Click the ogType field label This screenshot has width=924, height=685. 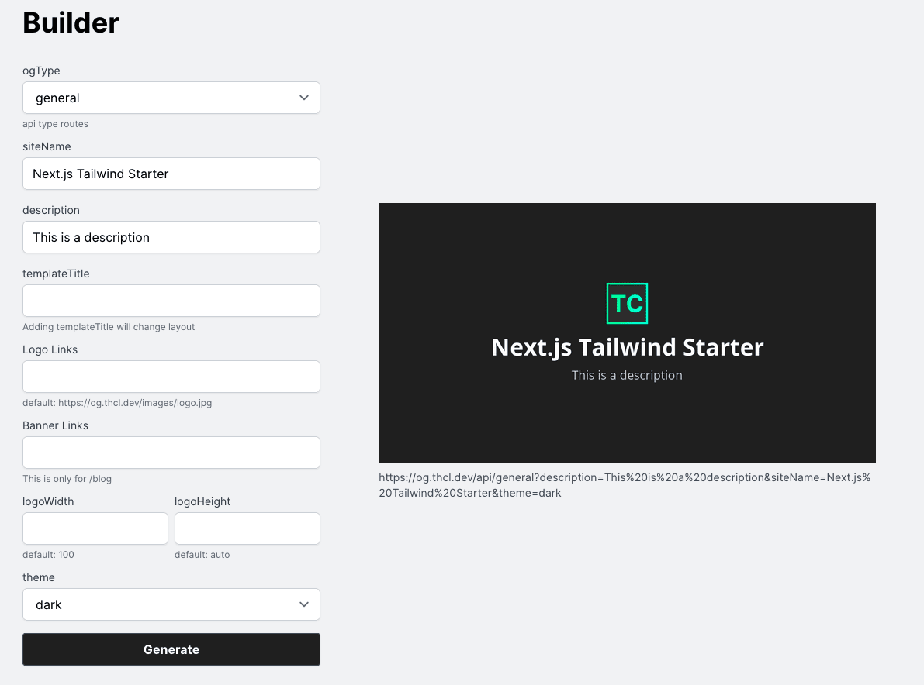[x=41, y=71]
